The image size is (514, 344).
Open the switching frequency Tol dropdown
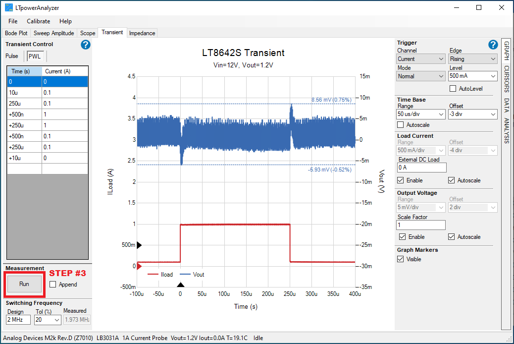coord(47,320)
